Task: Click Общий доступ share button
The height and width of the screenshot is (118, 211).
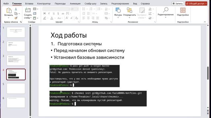Action: coord(196,4)
